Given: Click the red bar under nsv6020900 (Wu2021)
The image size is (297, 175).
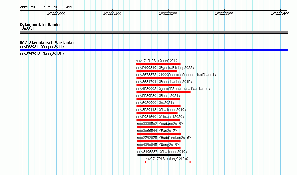Looking at the screenshot, I should point(159,106).
